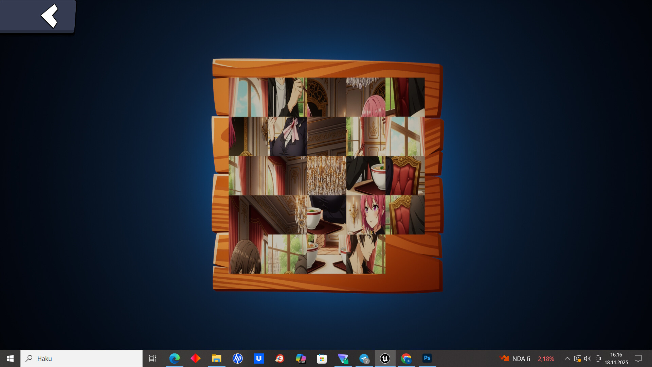Open Dropbox from the taskbar
Viewport: 652px width, 367px height.
coord(259,358)
